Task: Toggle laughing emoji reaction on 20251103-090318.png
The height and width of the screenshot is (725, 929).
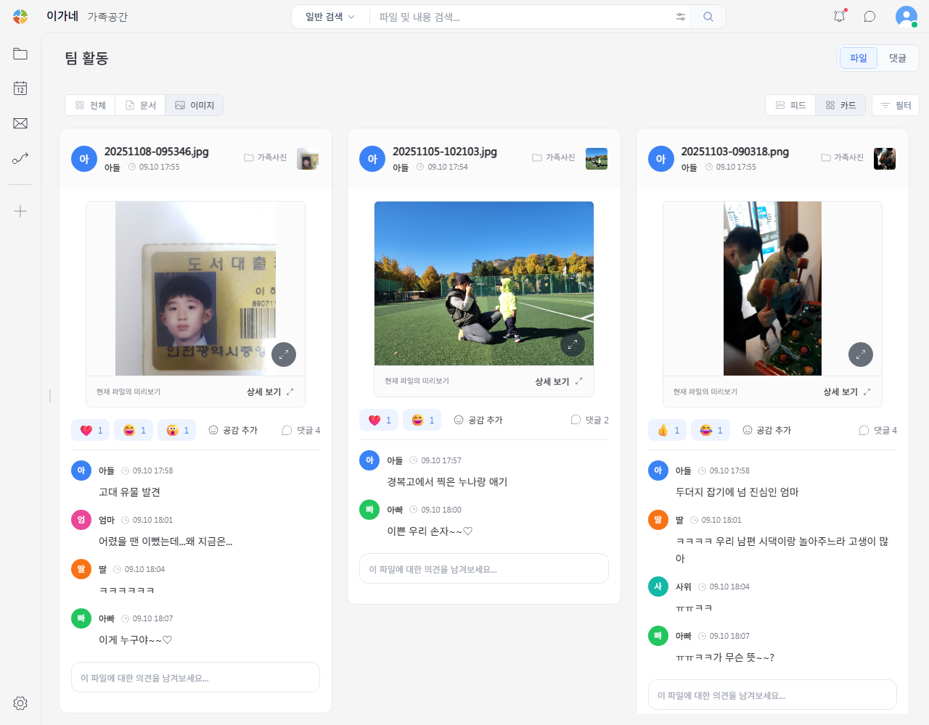Action: (711, 430)
